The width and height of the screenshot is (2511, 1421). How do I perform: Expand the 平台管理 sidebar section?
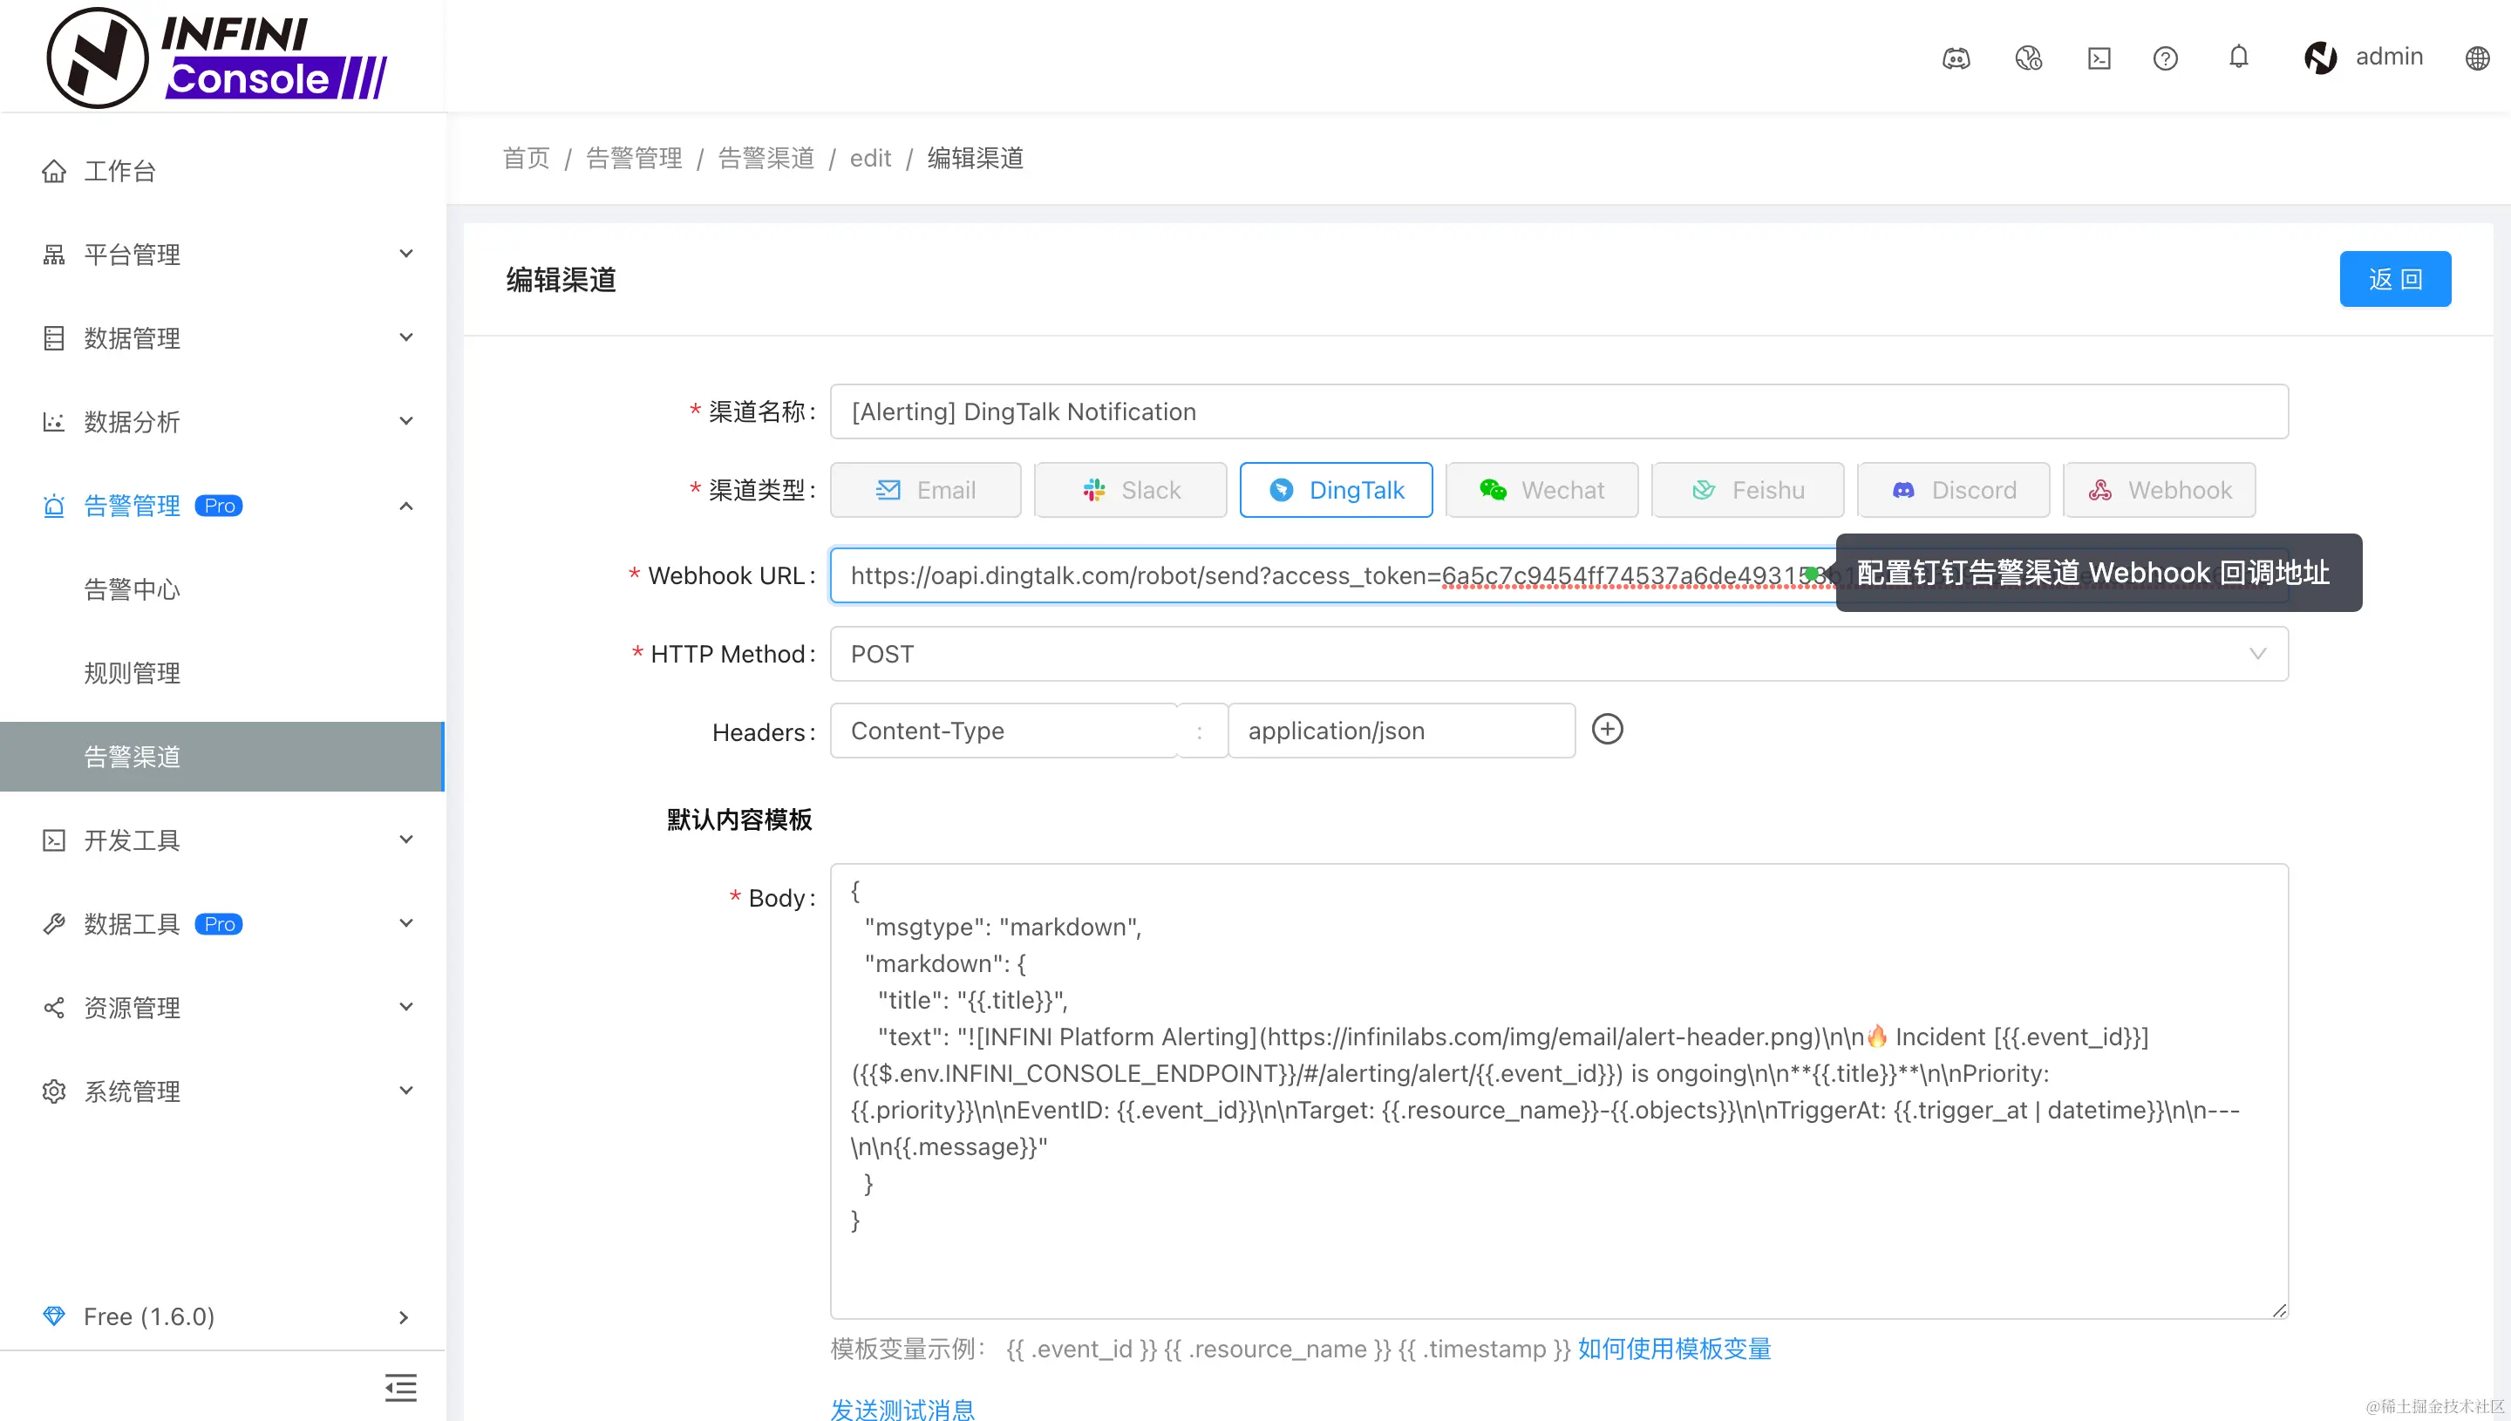click(132, 254)
